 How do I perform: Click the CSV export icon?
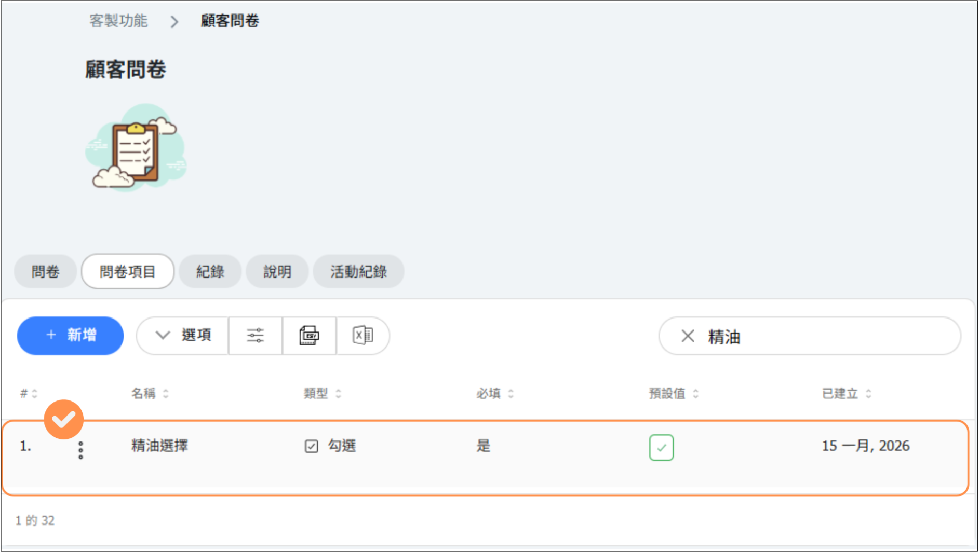click(x=309, y=336)
